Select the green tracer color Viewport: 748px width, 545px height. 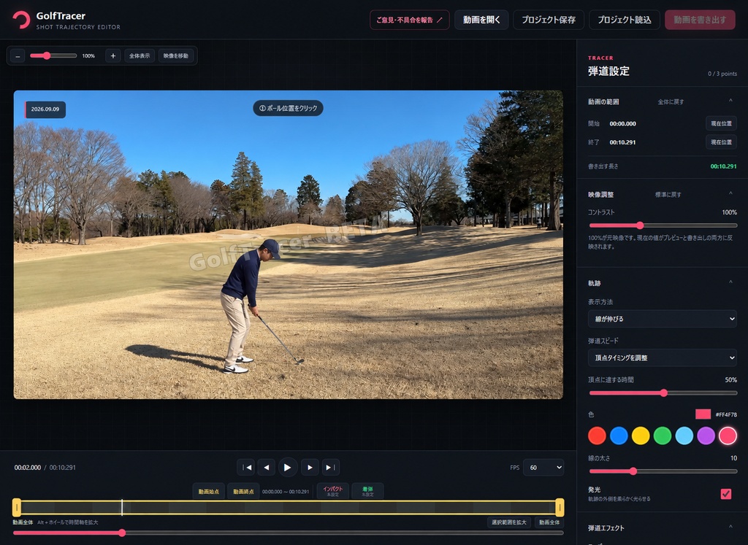(x=662, y=436)
